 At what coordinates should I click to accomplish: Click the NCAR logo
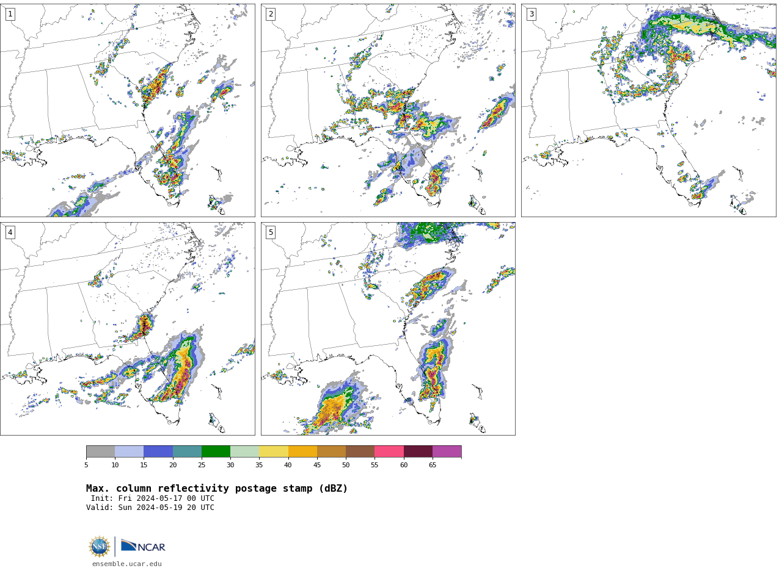(143, 546)
